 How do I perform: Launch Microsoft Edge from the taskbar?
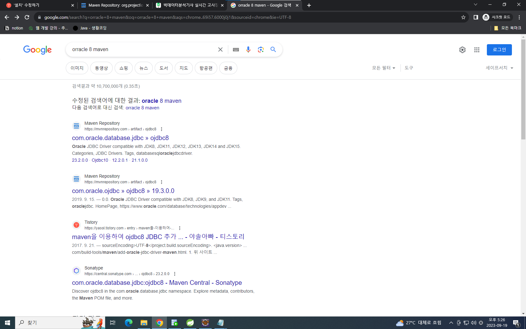click(129, 323)
